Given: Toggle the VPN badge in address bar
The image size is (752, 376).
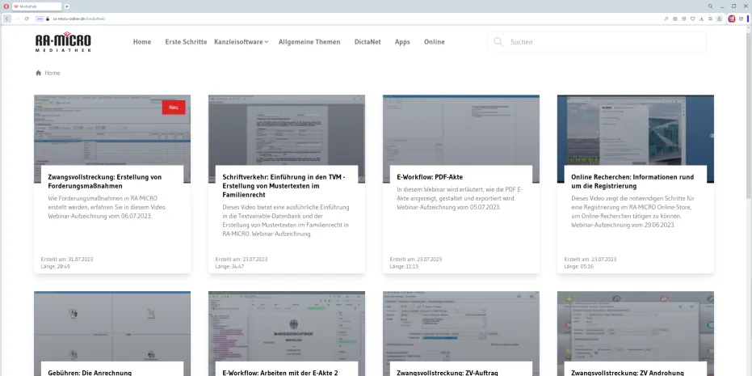Looking at the screenshot, I should (x=40, y=18).
